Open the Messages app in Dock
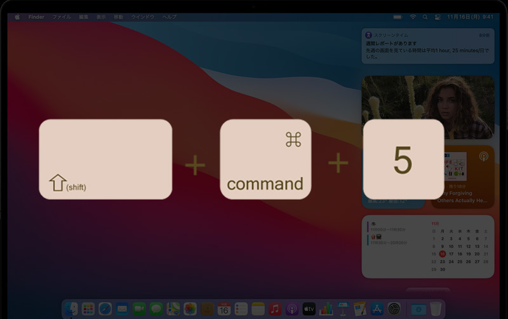508x319 pixels. coord(156,309)
